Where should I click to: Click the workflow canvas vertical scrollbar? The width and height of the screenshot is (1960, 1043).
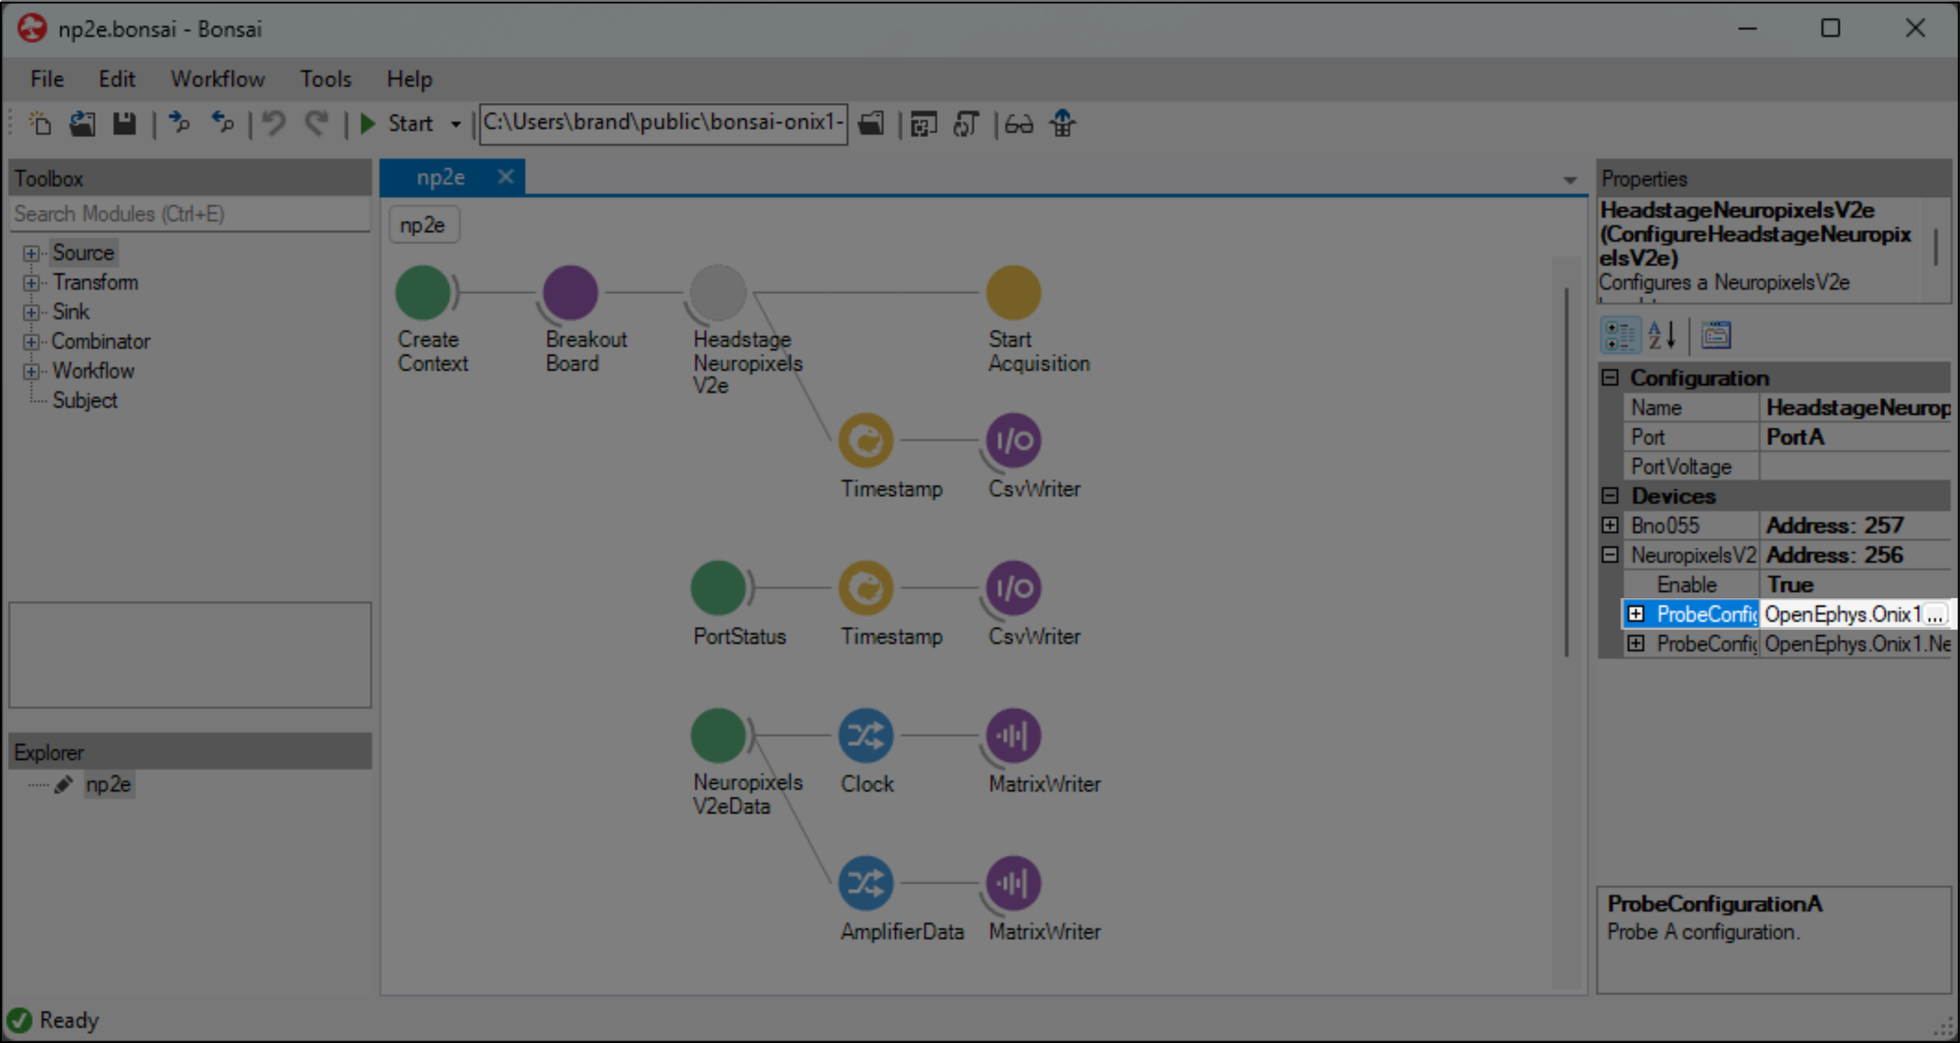point(1566,472)
